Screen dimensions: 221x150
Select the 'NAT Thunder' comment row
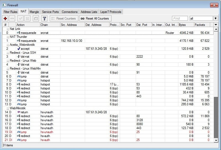pyautogui.click(x=108, y=37)
